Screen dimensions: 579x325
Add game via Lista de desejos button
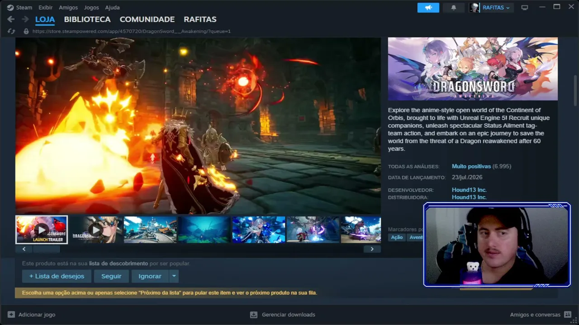(x=57, y=276)
